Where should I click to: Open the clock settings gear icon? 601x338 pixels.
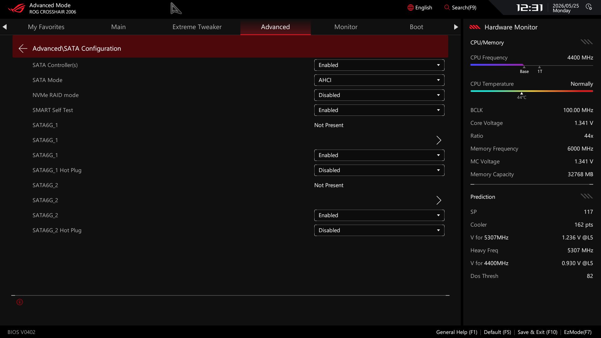point(589,7)
